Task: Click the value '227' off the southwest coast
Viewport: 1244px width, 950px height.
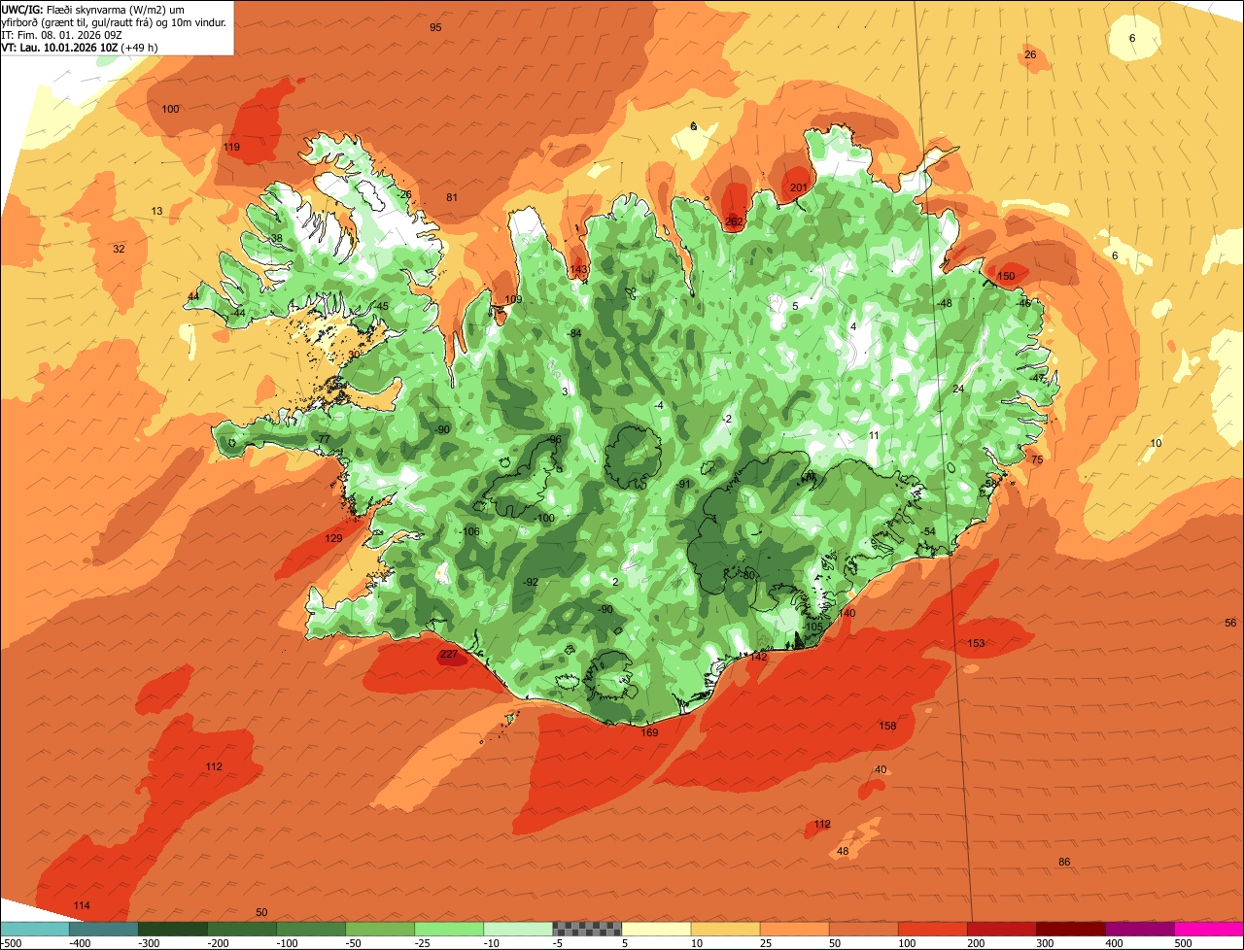Action: pyautogui.click(x=448, y=654)
